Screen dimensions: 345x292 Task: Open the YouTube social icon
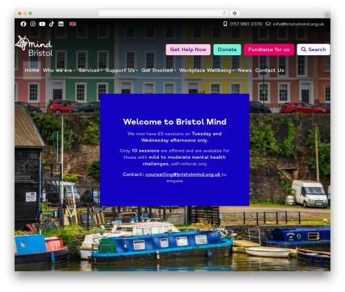(42, 24)
